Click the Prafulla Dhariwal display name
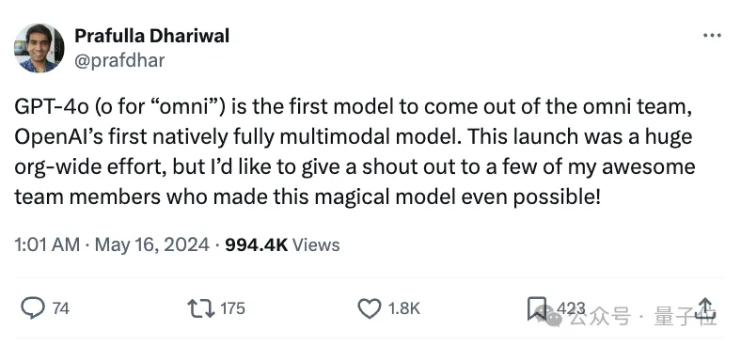The height and width of the screenshot is (346, 741). click(151, 36)
